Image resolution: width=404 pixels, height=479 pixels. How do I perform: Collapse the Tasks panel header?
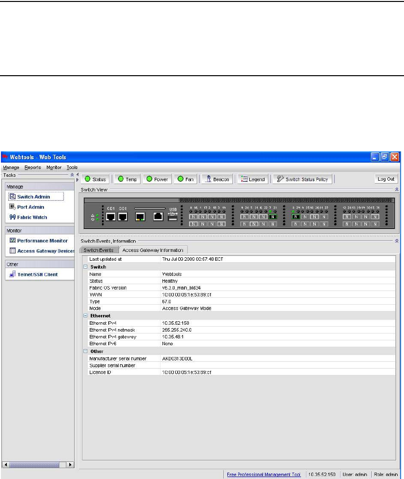pos(72,175)
